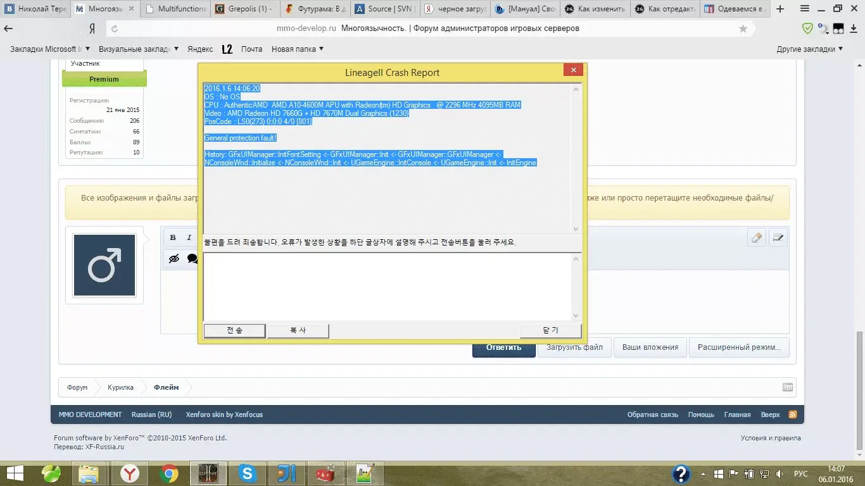Open the File Explorer taskbar icon
The height and width of the screenshot is (486, 865).
pos(89,473)
